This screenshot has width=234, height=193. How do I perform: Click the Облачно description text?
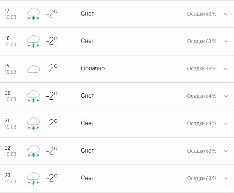pos(93,69)
